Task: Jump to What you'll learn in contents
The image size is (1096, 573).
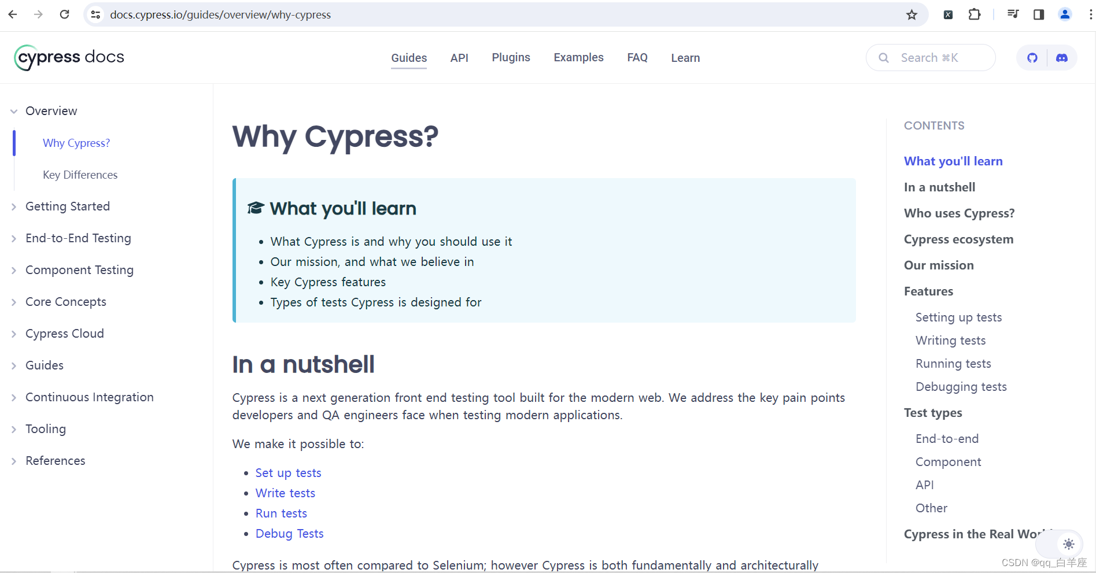Action: [953, 161]
